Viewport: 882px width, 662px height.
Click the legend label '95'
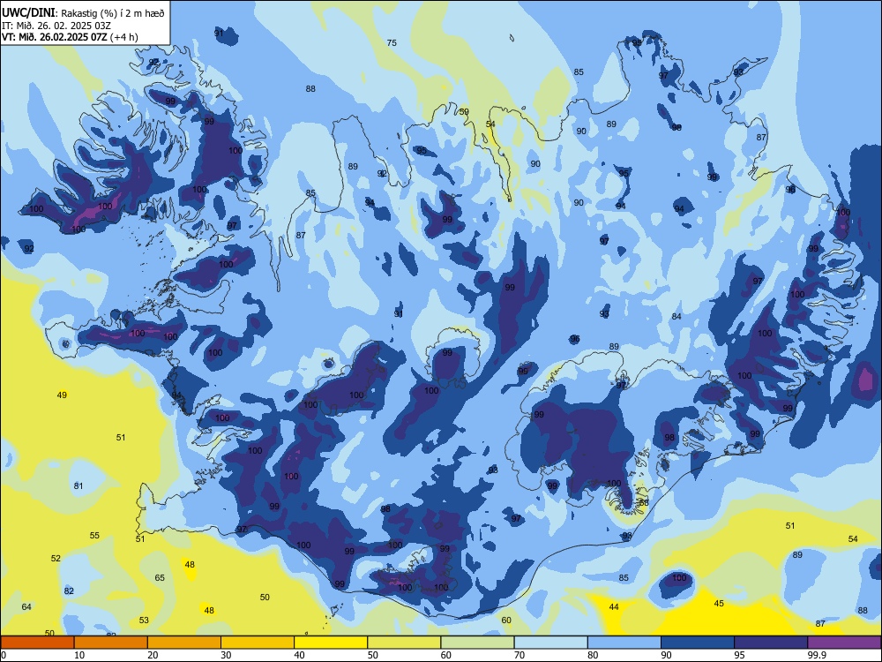[739, 655]
